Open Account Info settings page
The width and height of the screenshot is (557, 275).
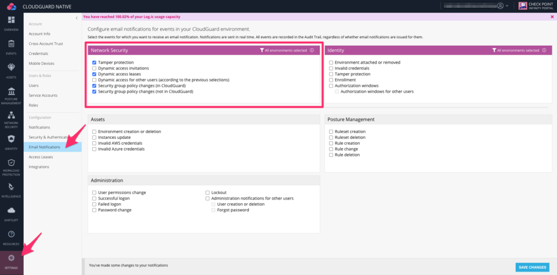(x=39, y=34)
